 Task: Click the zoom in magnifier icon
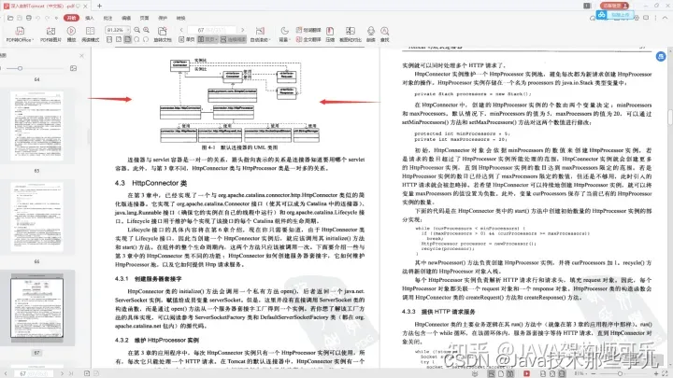pos(147,30)
